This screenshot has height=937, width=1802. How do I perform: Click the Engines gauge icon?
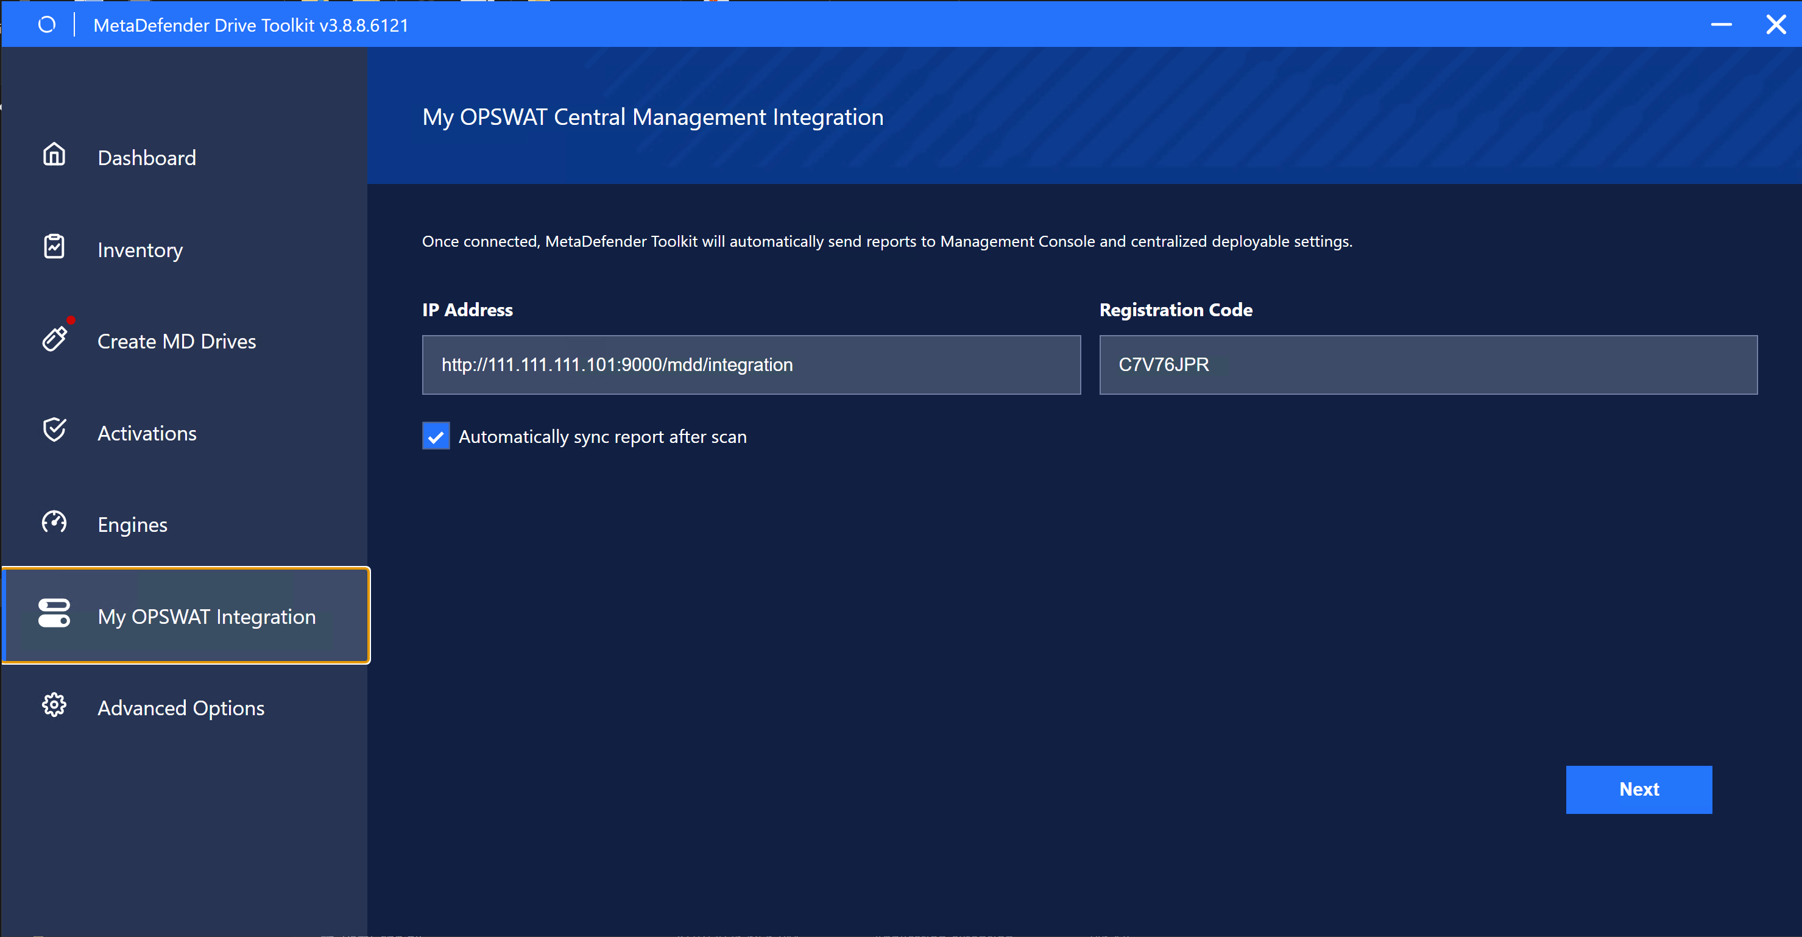point(54,522)
